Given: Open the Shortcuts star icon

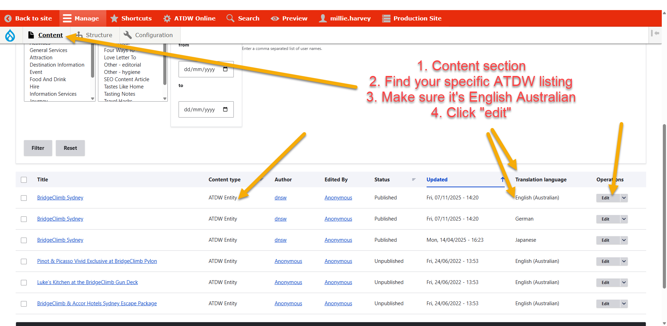Looking at the screenshot, I should pyautogui.click(x=114, y=18).
